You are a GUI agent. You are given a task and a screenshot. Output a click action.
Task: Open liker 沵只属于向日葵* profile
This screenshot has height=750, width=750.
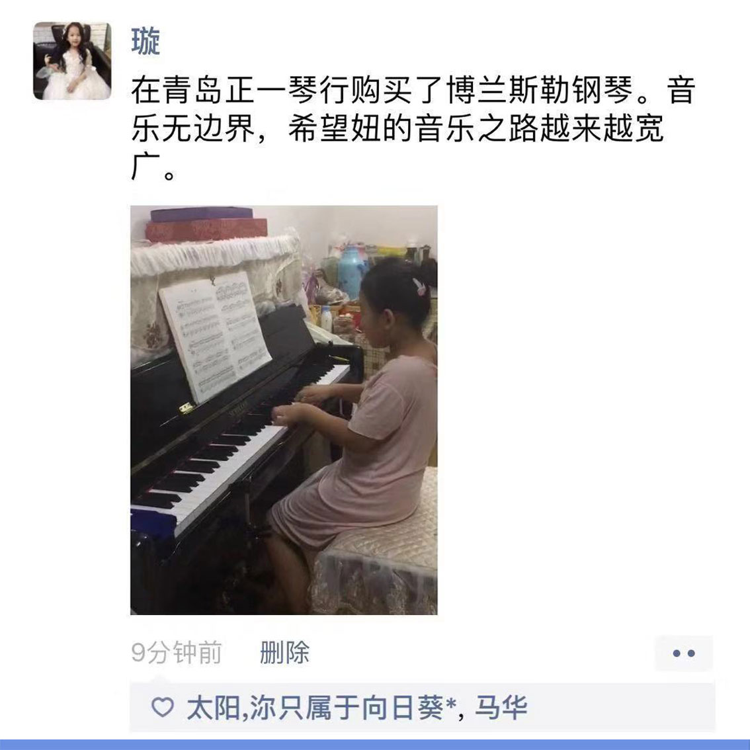pyautogui.click(x=352, y=708)
